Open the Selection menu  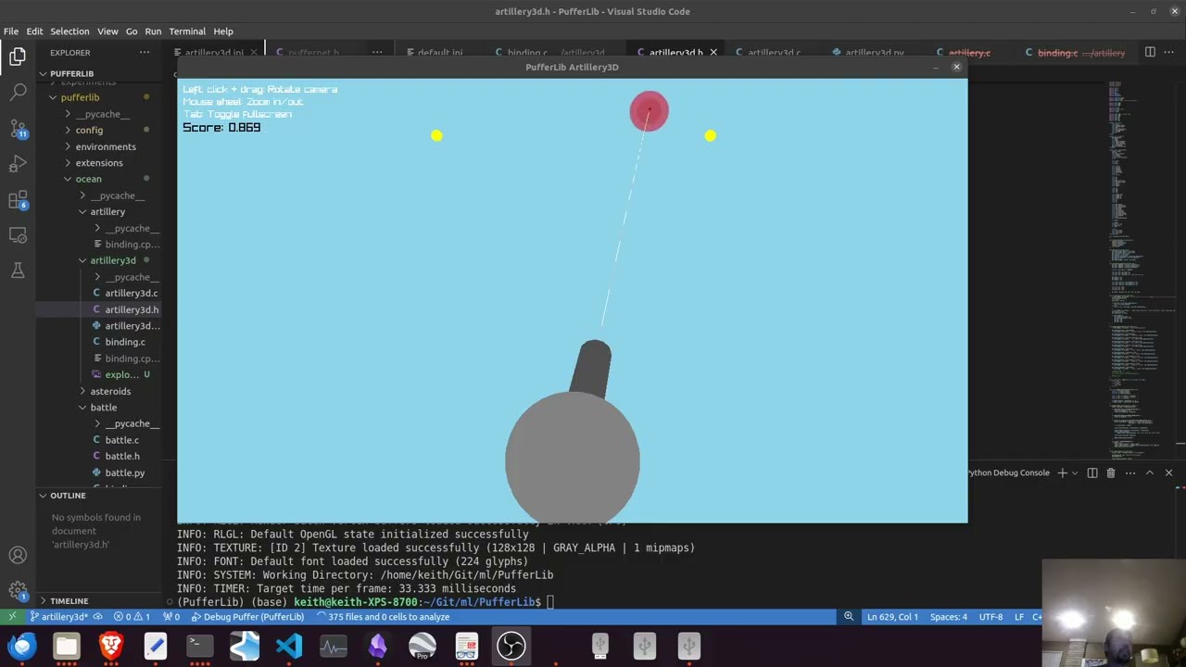pyautogui.click(x=69, y=31)
